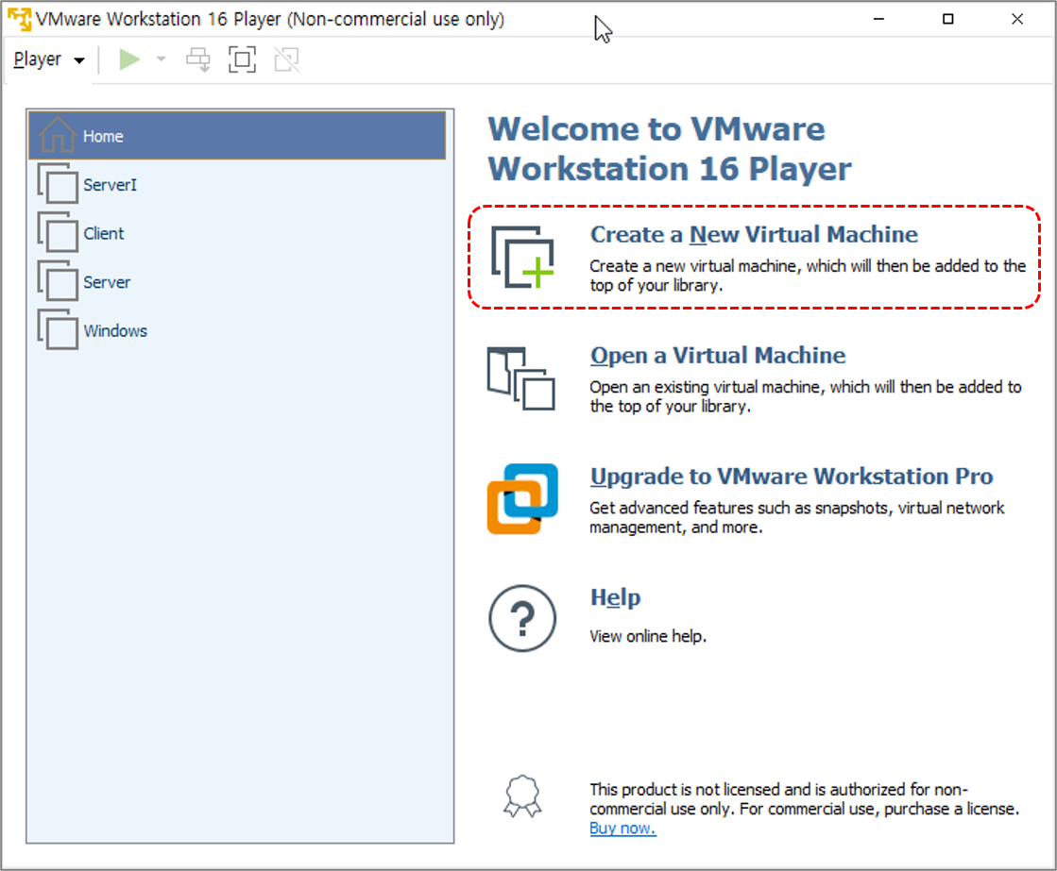Click the Client VM icon
Image resolution: width=1057 pixels, height=871 pixels.
point(58,232)
